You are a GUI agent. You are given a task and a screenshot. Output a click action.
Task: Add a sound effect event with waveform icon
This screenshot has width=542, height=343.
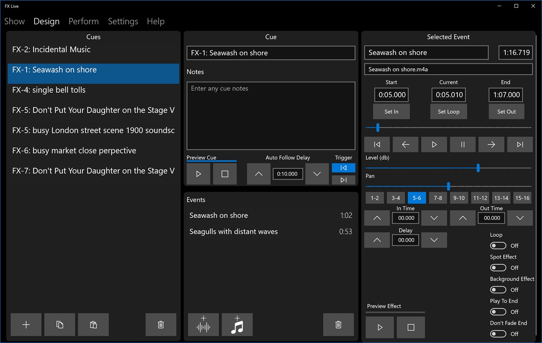click(x=203, y=324)
